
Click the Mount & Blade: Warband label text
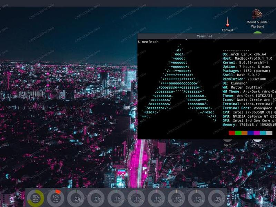[x=257, y=24]
